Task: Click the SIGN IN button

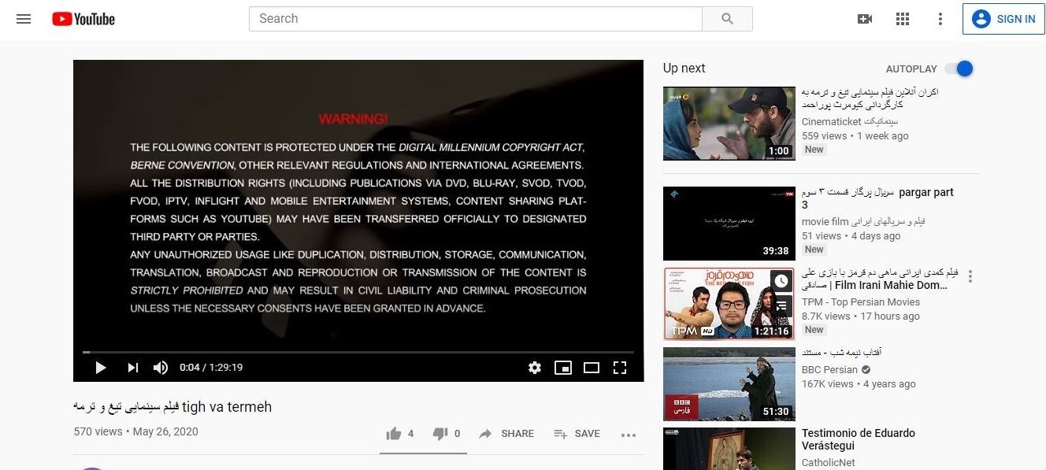Action: [1003, 19]
